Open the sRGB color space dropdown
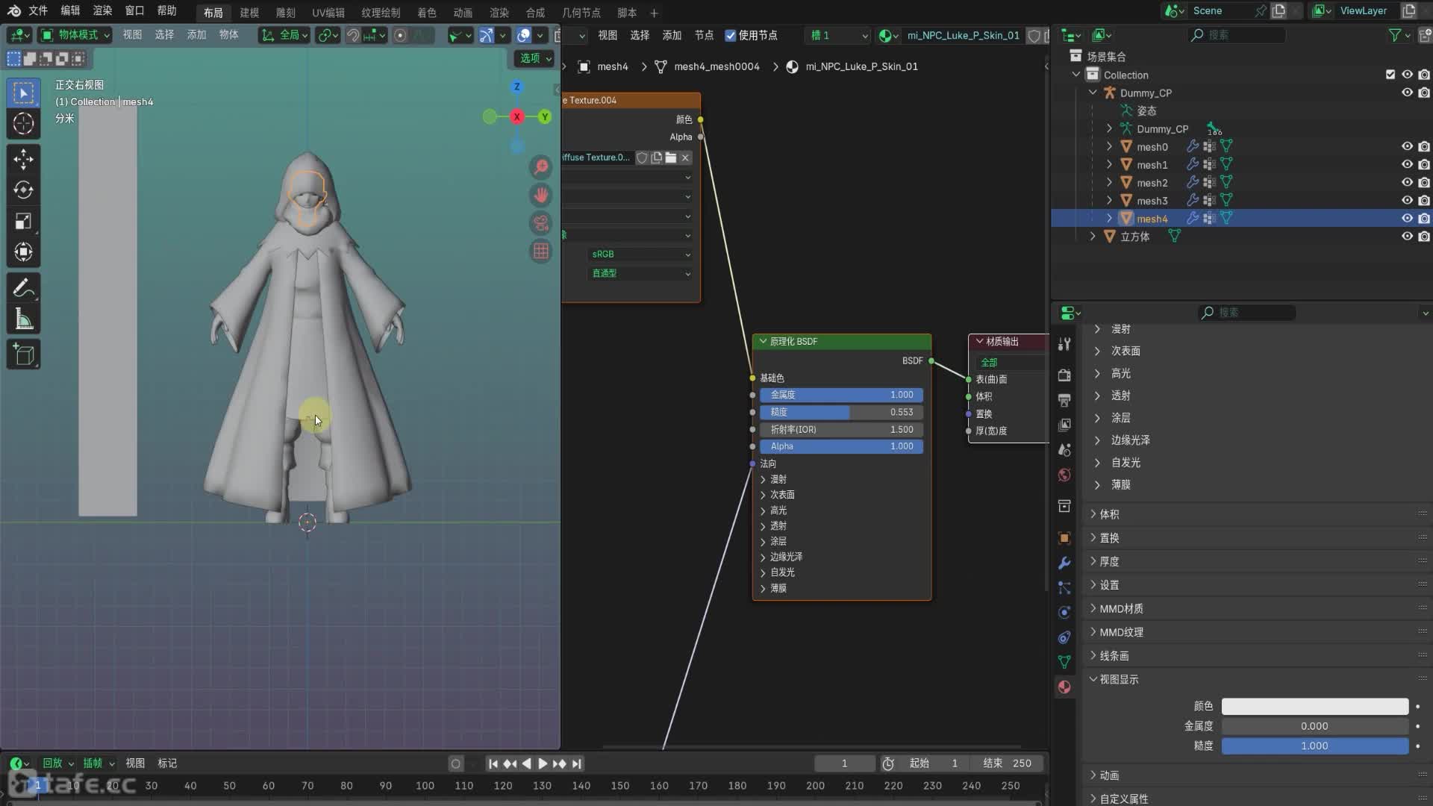This screenshot has height=806, width=1433. pos(640,254)
